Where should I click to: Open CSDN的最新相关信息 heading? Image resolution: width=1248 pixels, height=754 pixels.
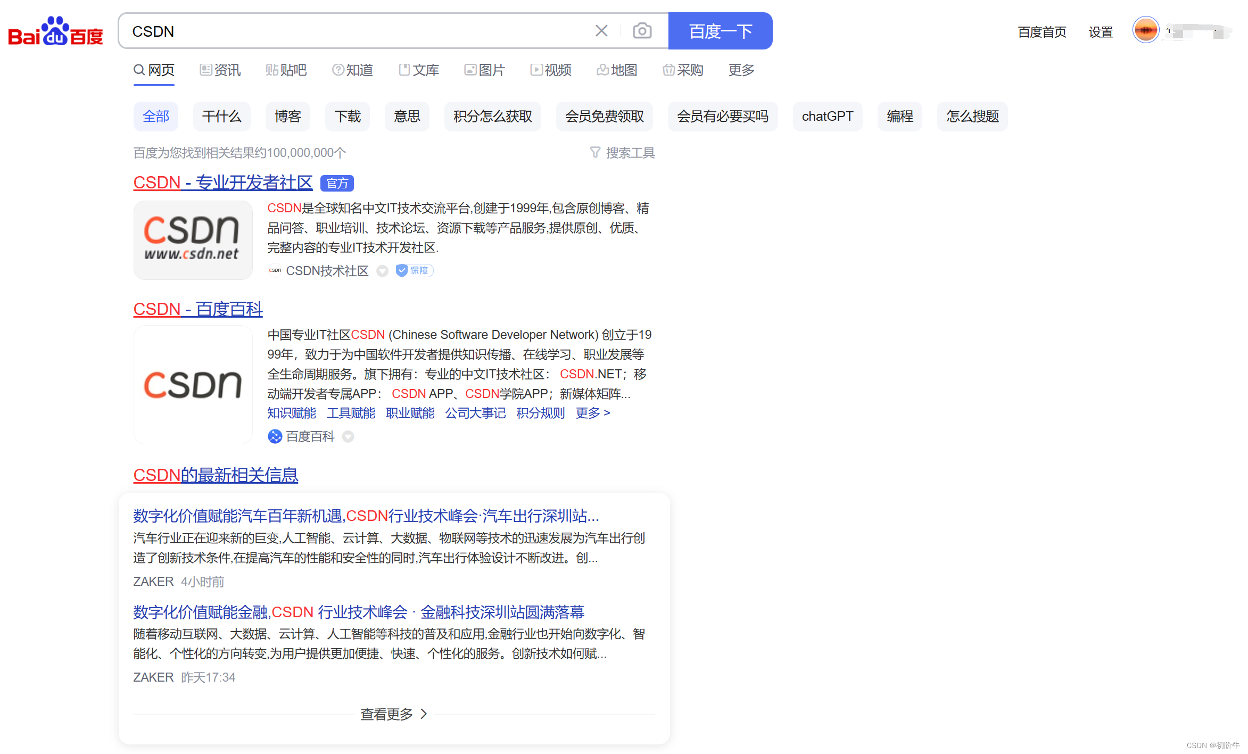[x=216, y=475]
